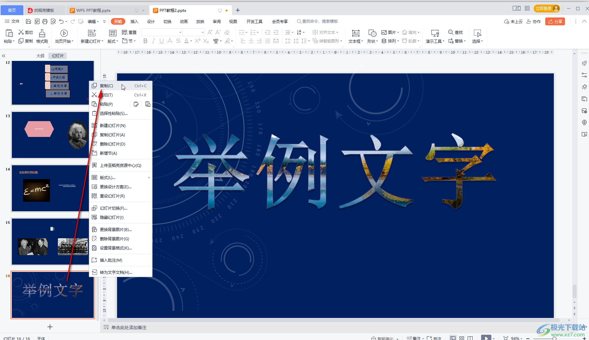The image size is (589, 340).
Task: Click the Paste clipboard icon in ribbon
Action: (x=9, y=33)
